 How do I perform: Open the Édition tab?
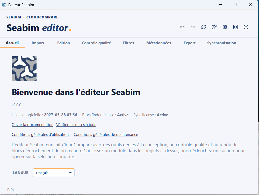pos(64,43)
